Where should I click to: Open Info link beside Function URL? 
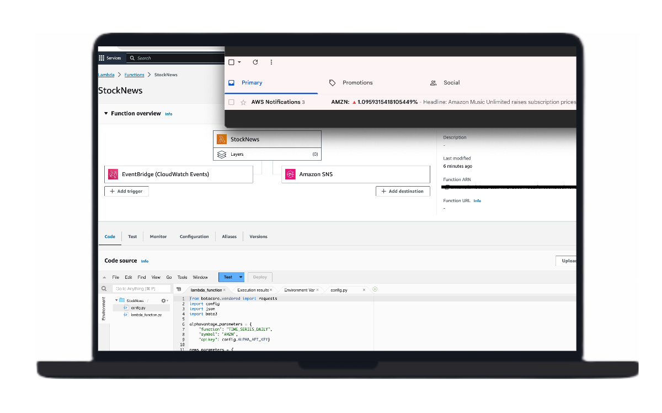point(477,201)
